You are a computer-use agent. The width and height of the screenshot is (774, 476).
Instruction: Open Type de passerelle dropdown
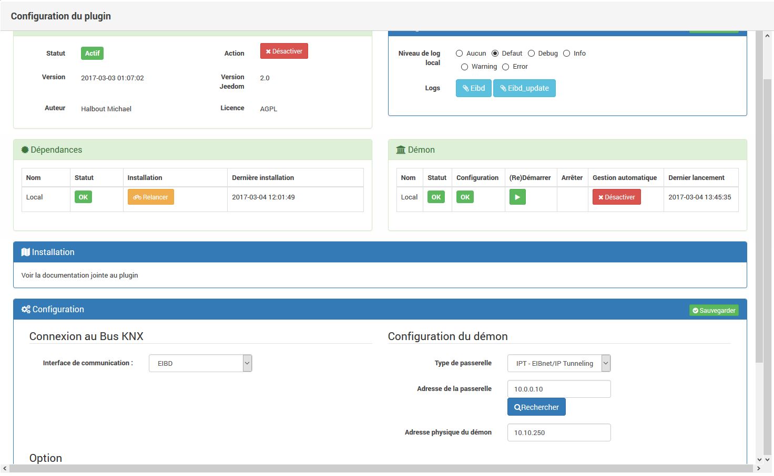pos(559,363)
